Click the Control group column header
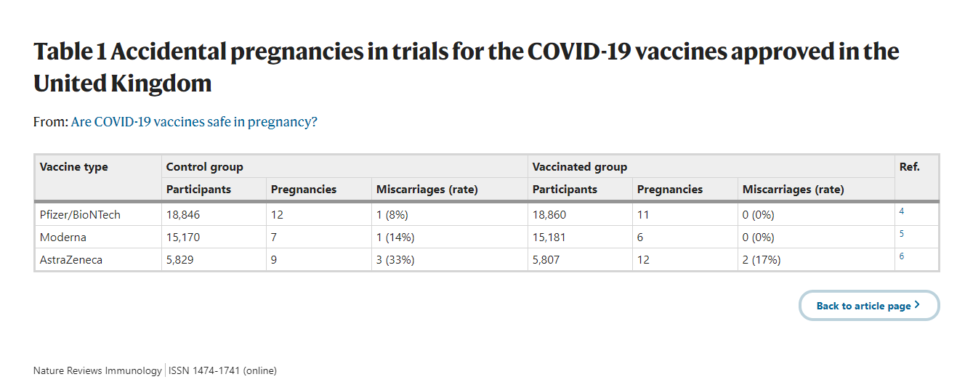965x390 pixels. [205, 167]
